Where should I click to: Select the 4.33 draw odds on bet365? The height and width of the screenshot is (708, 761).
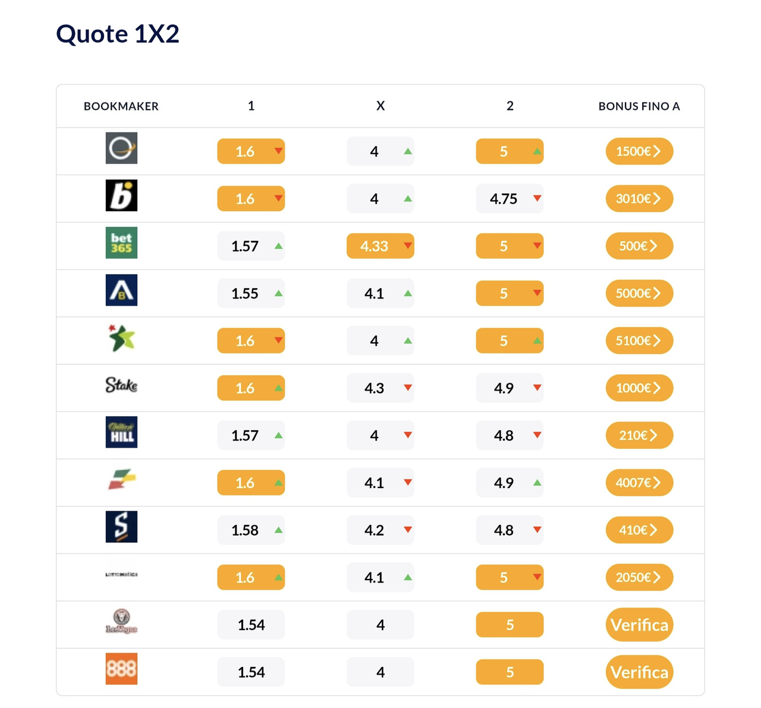tap(380, 246)
